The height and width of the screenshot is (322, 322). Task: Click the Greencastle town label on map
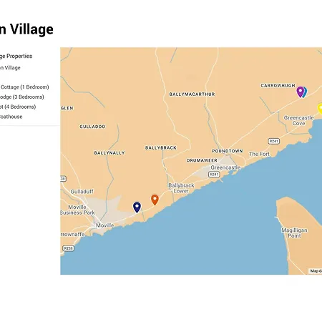pyautogui.click(x=225, y=167)
